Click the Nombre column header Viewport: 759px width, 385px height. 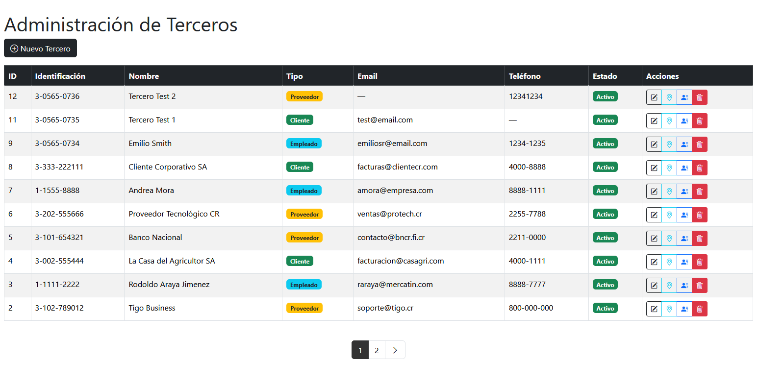point(144,76)
